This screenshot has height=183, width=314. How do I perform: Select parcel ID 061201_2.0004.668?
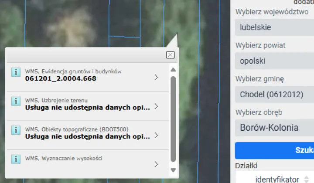pos(61,78)
